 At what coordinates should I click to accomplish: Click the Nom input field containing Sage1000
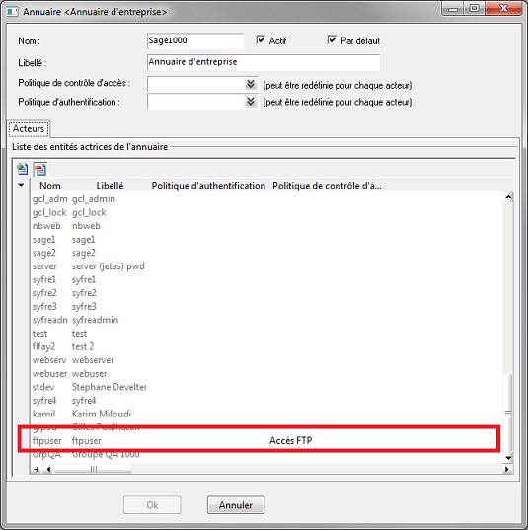[195, 40]
